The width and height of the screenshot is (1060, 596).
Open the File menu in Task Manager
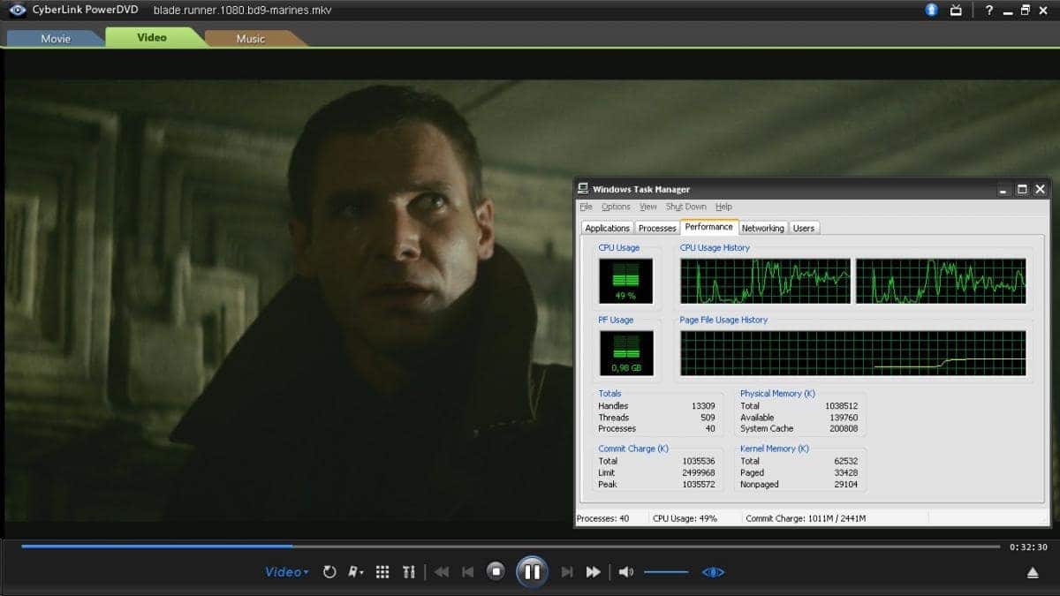(586, 207)
